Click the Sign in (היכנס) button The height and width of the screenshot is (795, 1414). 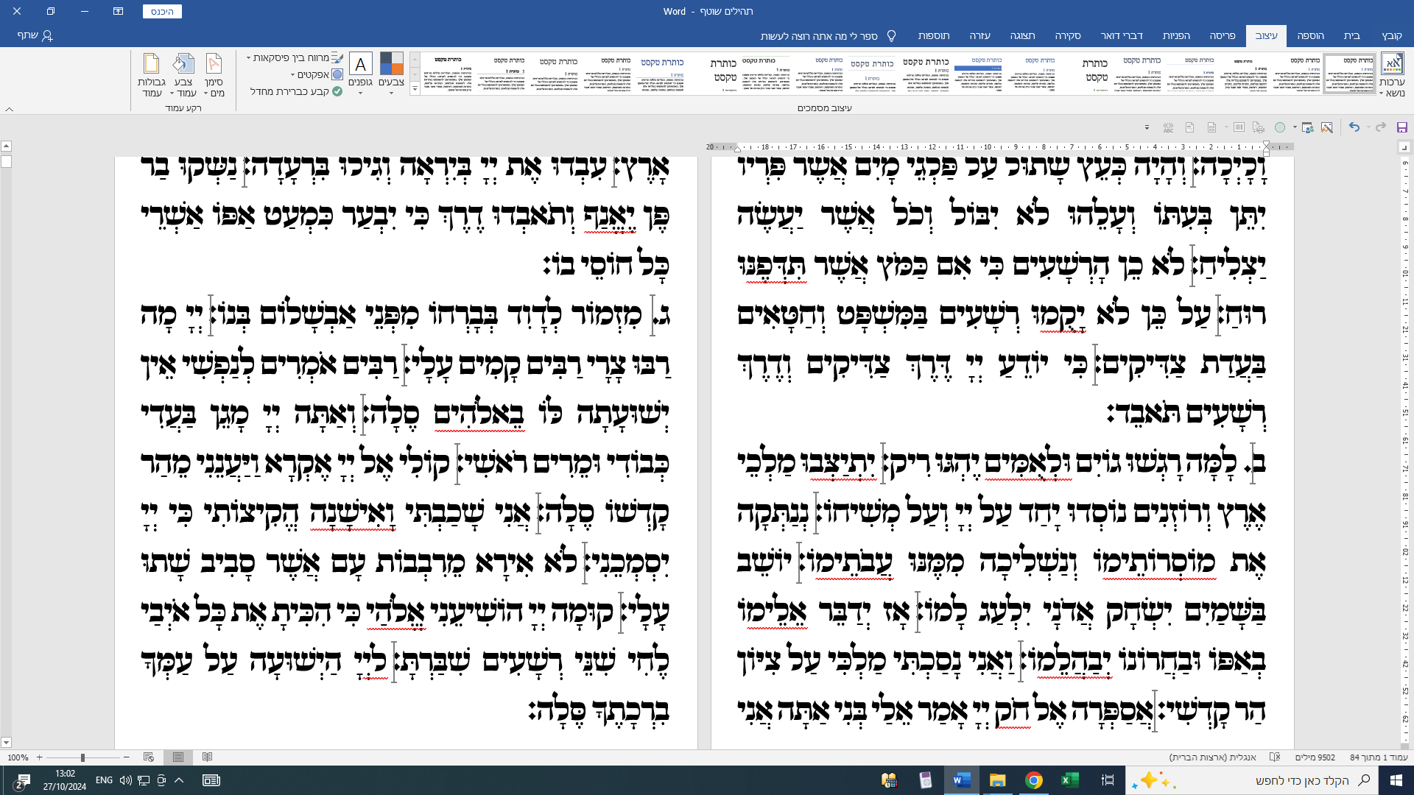(x=162, y=11)
